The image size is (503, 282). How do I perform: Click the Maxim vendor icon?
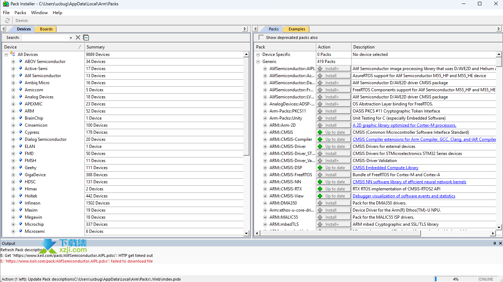[x=21, y=210]
